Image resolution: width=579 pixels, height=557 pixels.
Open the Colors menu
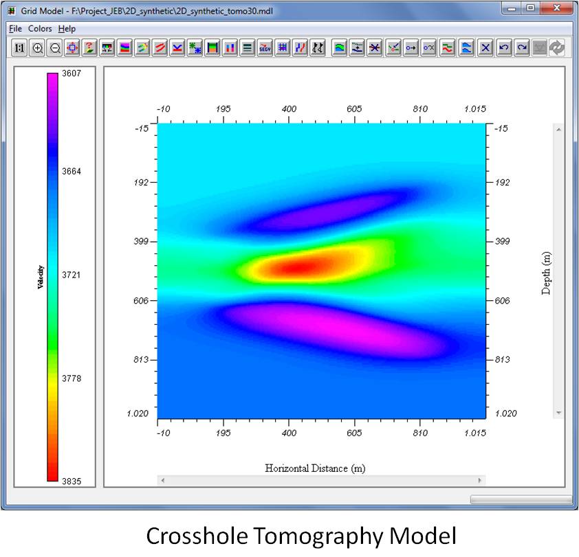tap(40, 29)
